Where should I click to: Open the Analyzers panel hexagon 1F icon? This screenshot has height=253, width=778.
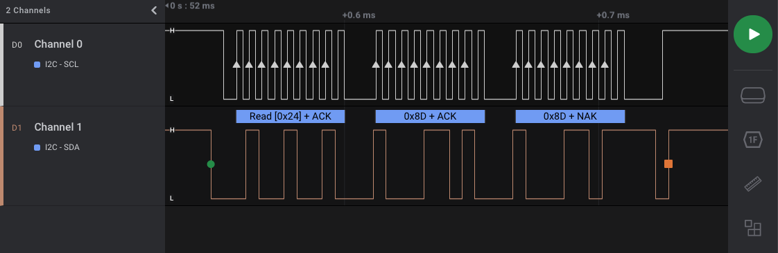pyautogui.click(x=753, y=140)
